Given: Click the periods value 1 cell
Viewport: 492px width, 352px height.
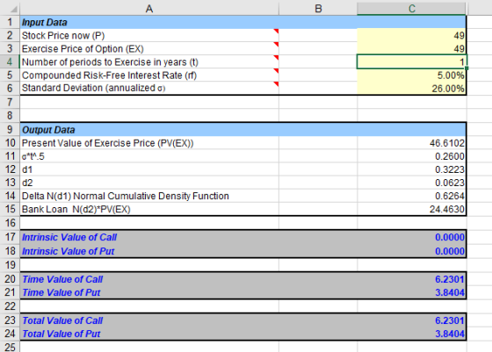Looking at the screenshot, I should (x=412, y=61).
